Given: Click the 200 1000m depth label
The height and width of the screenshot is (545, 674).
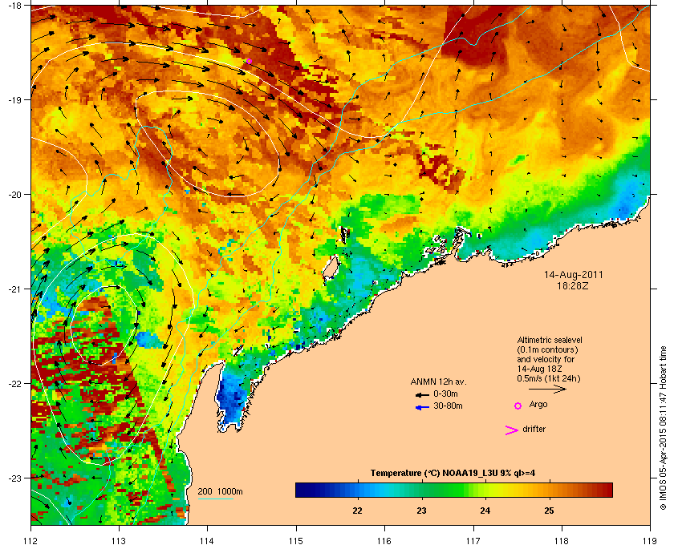Looking at the screenshot, I should (x=220, y=491).
